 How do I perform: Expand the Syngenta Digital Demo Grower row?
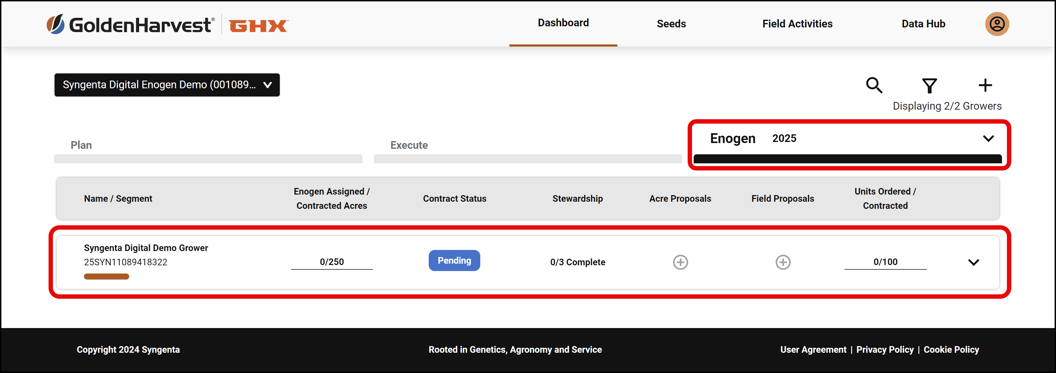pyautogui.click(x=973, y=262)
